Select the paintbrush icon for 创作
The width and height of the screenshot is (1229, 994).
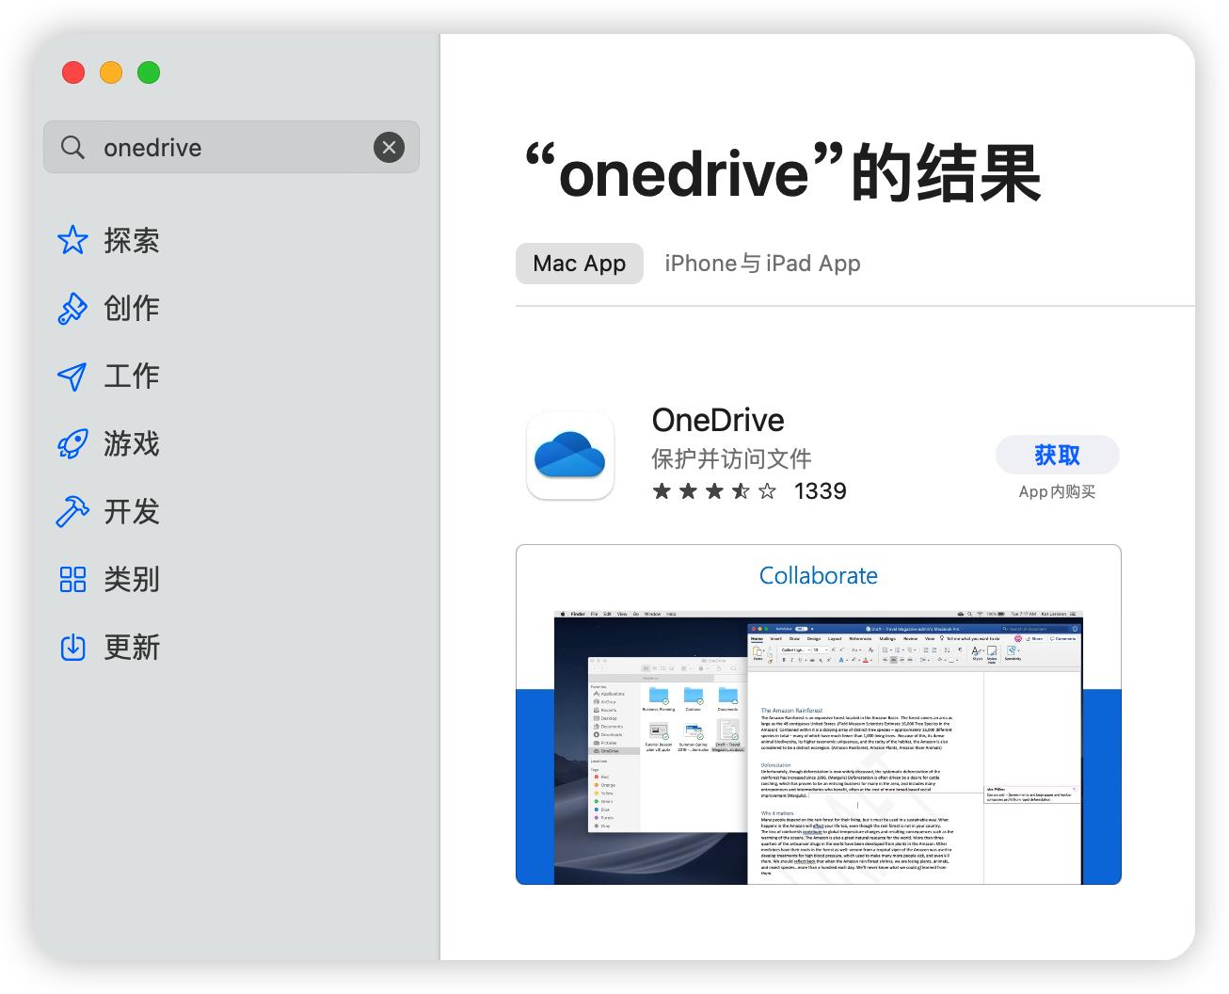72,308
